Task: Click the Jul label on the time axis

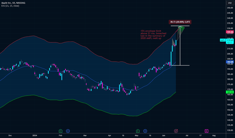Action: pos(187,135)
